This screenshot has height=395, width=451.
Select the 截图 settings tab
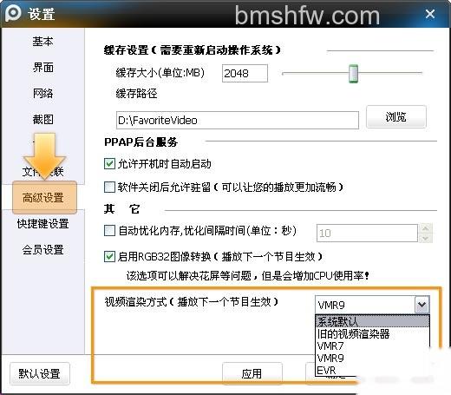pyautogui.click(x=42, y=119)
